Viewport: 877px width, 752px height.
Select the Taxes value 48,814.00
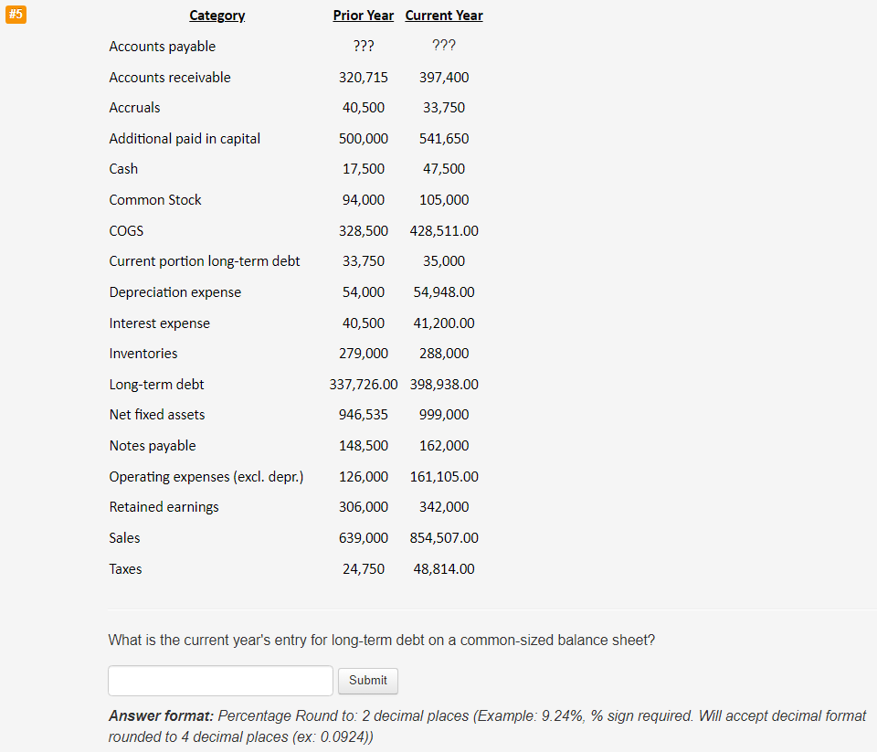pos(444,568)
